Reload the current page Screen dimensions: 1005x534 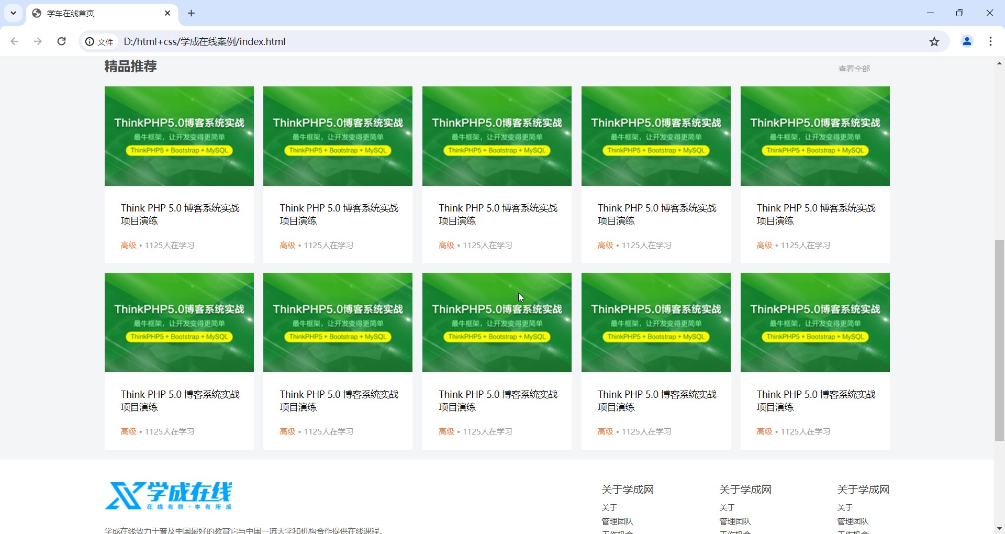61,41
